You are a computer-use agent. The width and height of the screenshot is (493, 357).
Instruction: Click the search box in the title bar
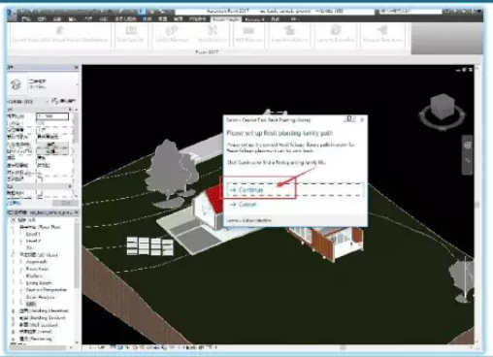[411, 12]
